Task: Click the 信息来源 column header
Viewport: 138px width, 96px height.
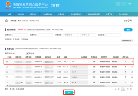Action: pos(116,57)
